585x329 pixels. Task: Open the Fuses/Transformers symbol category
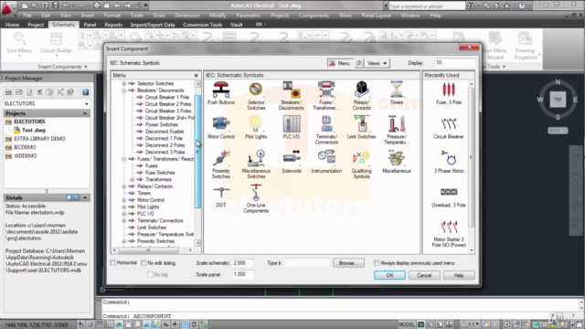326,96
